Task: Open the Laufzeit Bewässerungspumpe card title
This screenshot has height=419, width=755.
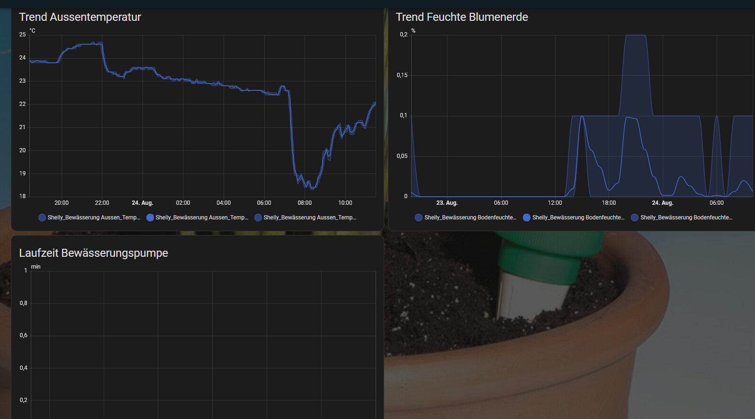Action: (93, 253)
